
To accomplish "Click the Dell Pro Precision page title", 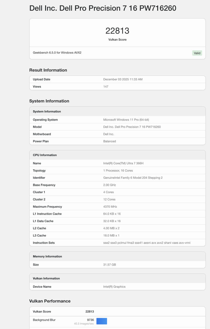I will click(103, 8).
